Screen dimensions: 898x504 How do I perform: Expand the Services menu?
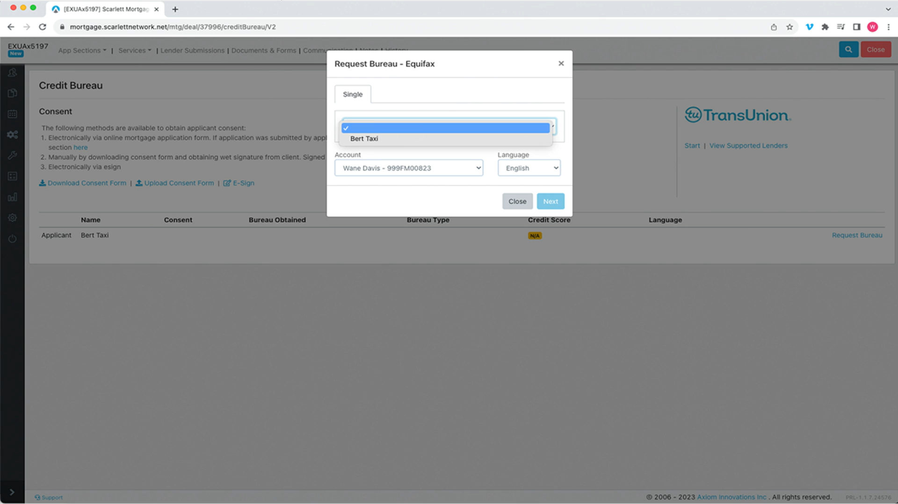(135, 50)
